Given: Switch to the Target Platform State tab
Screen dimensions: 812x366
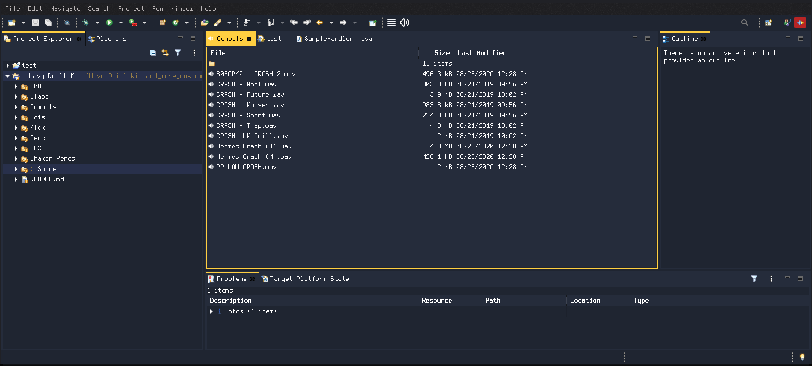Looking at the screenshot, I should pyautogui.click(x=306, y=279).
